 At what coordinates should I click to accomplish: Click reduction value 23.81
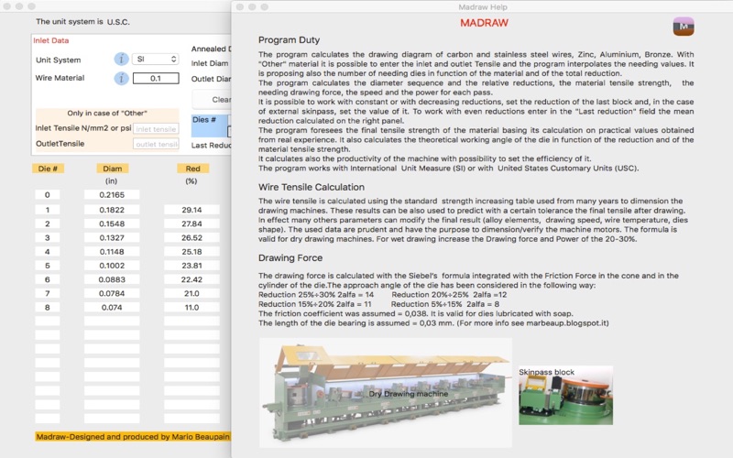click(191, 266)
